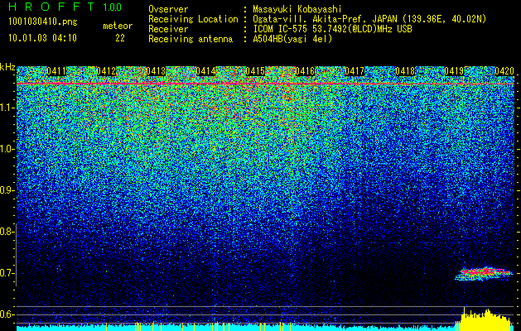The image size is (521, 331).
Task: Click the 0.6 kHz axis tick label
Action: [x=6, y=314]
